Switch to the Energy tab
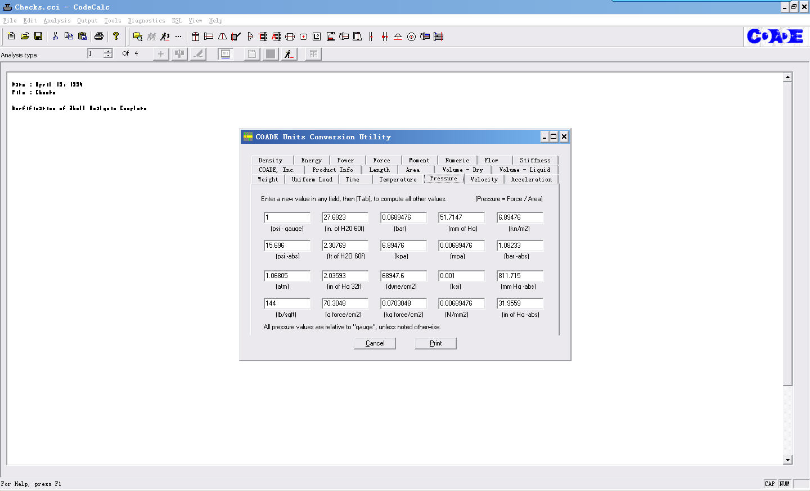The image size is (810, 491). pyautogui.click(x=312, y=160)
